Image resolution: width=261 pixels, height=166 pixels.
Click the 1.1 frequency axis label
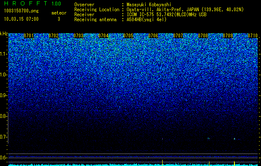pos(3,54)
